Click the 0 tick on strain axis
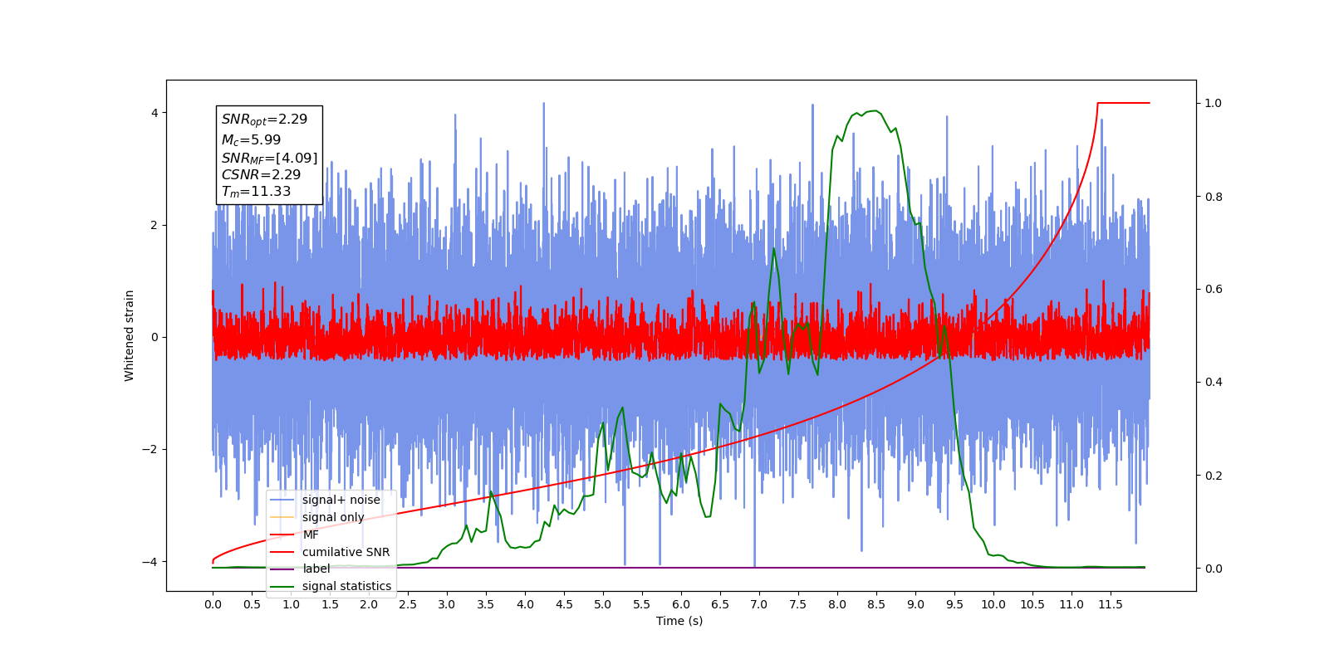Viewport: 1329px width, 664px height. click(x=154, y=337)
